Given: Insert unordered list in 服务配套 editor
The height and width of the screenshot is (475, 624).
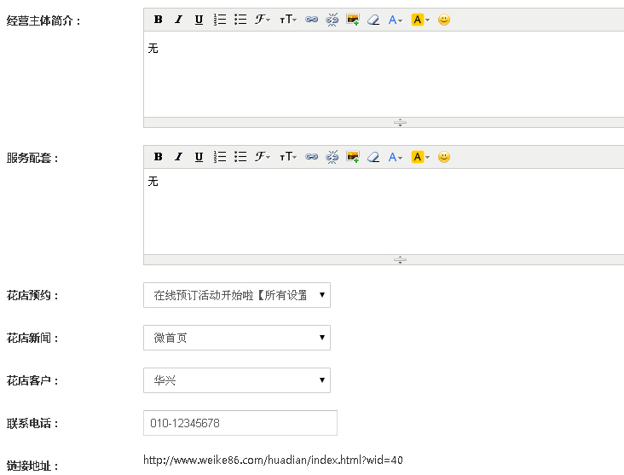Looking at the screenshot, I should coord(240,157).
